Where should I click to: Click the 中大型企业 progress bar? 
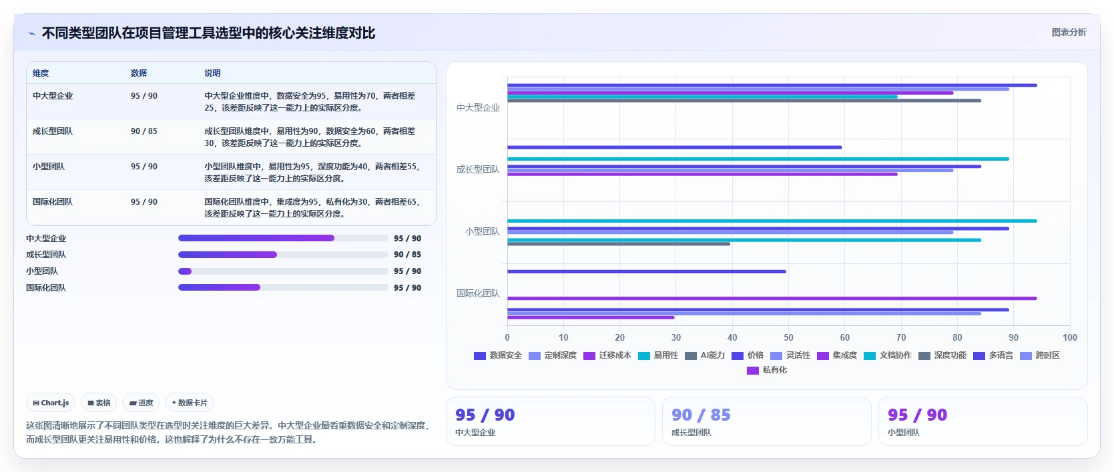(x=283, y=238)
